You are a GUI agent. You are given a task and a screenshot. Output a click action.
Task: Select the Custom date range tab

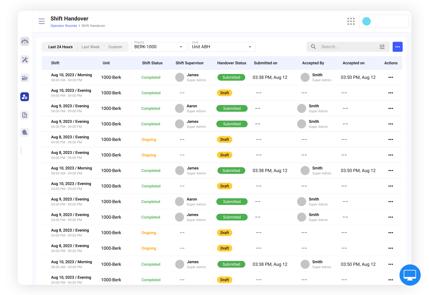pos(115,47)
